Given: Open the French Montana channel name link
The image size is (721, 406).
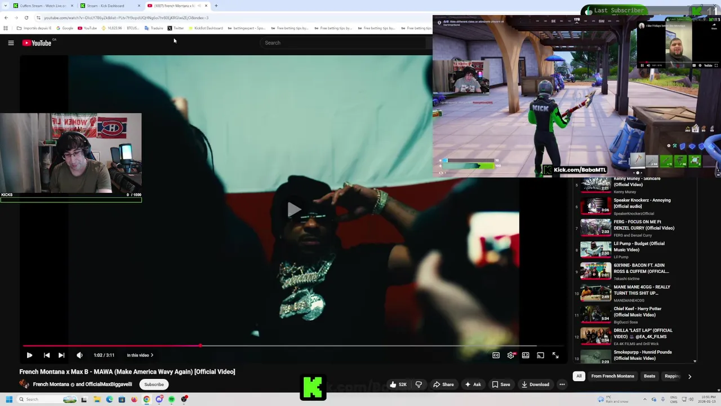Looking at the screenshot, I should pos(51,385).
